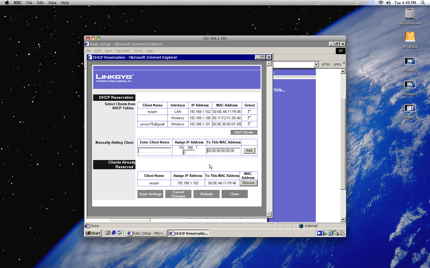This screenshot has height=268, width=430.
Task: Tick the Select checkbox for vesper
Action: pos(249,111)
